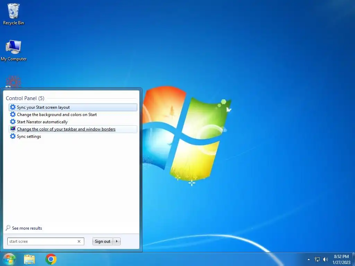Click monitor icon beside Change the color of your taskbar

pyautogui.click(x=13, y=129)
